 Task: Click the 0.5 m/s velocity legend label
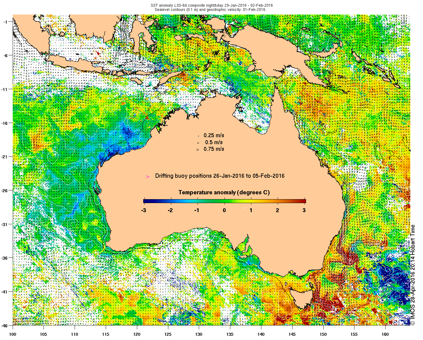click(214, 142)
